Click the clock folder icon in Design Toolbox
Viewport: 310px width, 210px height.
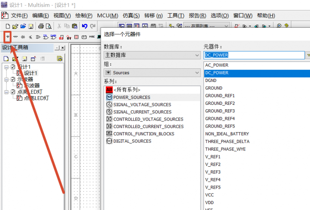coord(60,59)
